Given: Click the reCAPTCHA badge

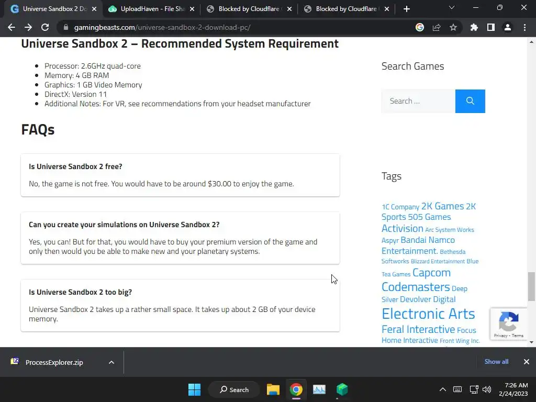Looking at the screenshot, I should (x=509, y=324).
